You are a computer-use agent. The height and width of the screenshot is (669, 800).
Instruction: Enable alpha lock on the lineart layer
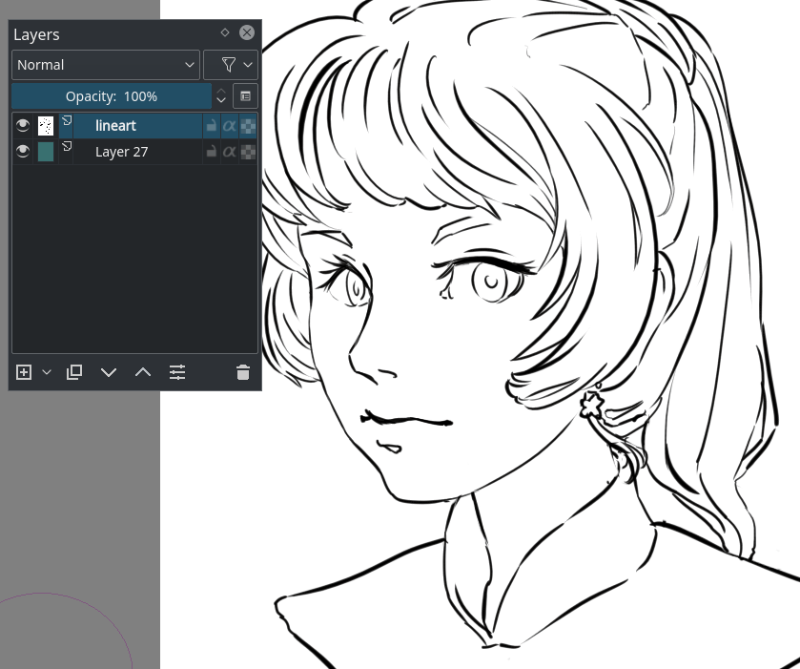tap(229, 125)
